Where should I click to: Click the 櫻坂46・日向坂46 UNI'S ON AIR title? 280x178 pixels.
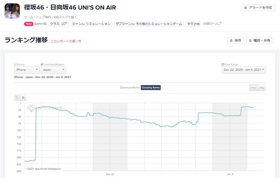click(x=70, y=7)
